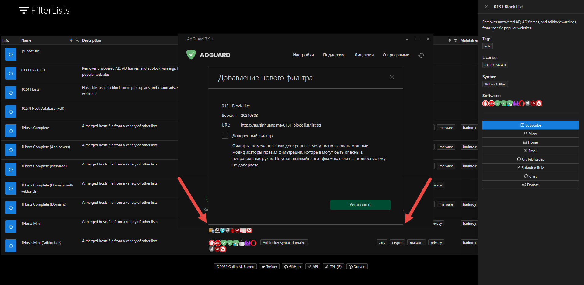Open Настройки in AdGuard menu

click(303, 55)
